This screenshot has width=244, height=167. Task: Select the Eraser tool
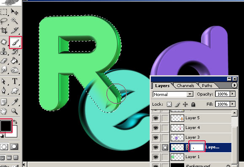(4, 61)
